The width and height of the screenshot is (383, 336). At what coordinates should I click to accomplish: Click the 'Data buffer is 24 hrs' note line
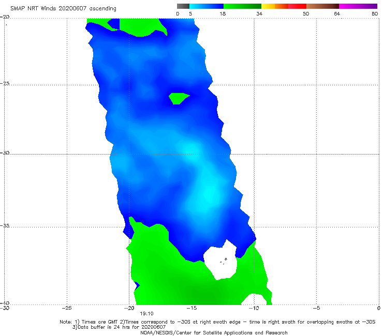tap(119, 327)
